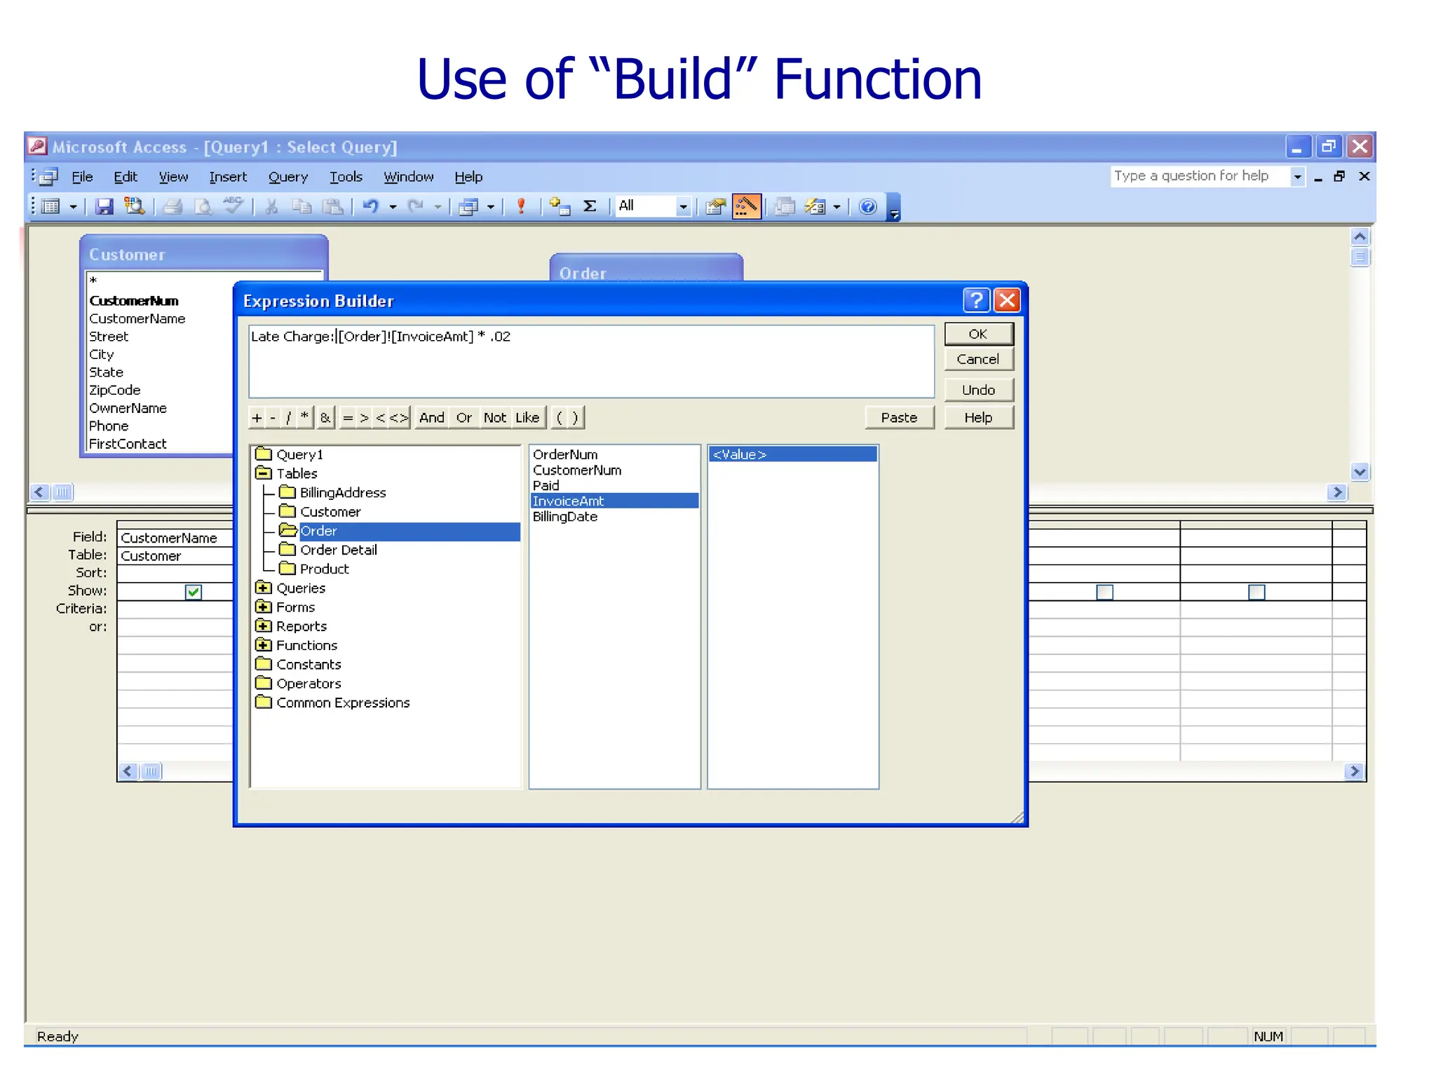This screenshot has height=1077, width=1436.
Task: Click the toolbar options overflow arrow
Action: [894, 208]
